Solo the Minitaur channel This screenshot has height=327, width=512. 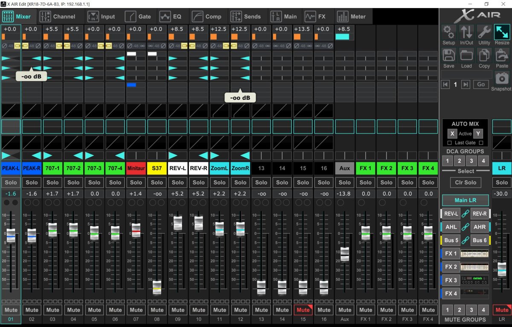tap(136, 182)
